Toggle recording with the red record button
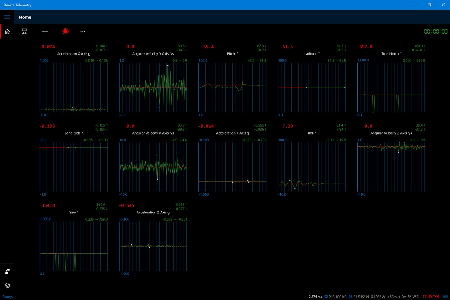The image size is (450, 300). click(x=65, y=31)
